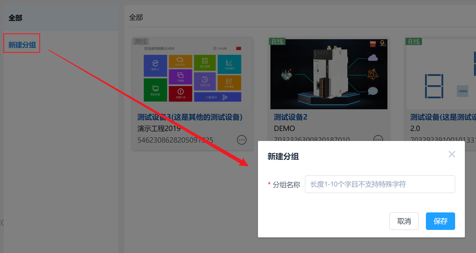Open the 测试设备2 device thumbnail
Screen dimensions: 476x253
(x=329, y=74)
